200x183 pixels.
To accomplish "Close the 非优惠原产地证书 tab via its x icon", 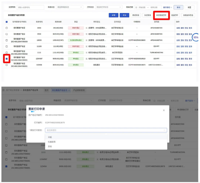I will click(69, 90).
